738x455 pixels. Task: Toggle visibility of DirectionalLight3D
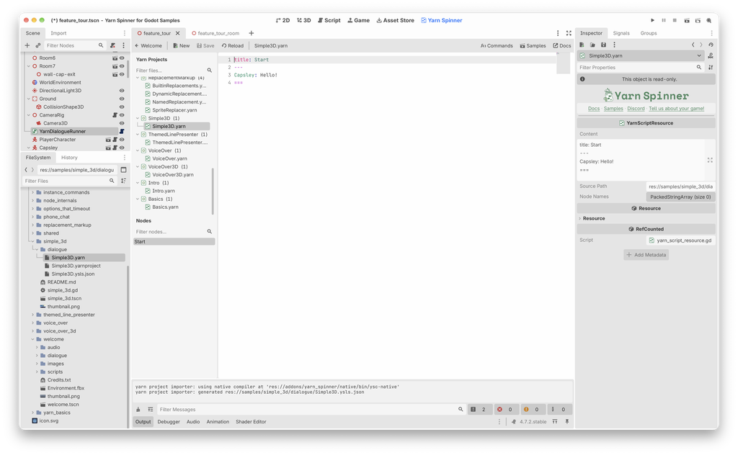[122, 91]
